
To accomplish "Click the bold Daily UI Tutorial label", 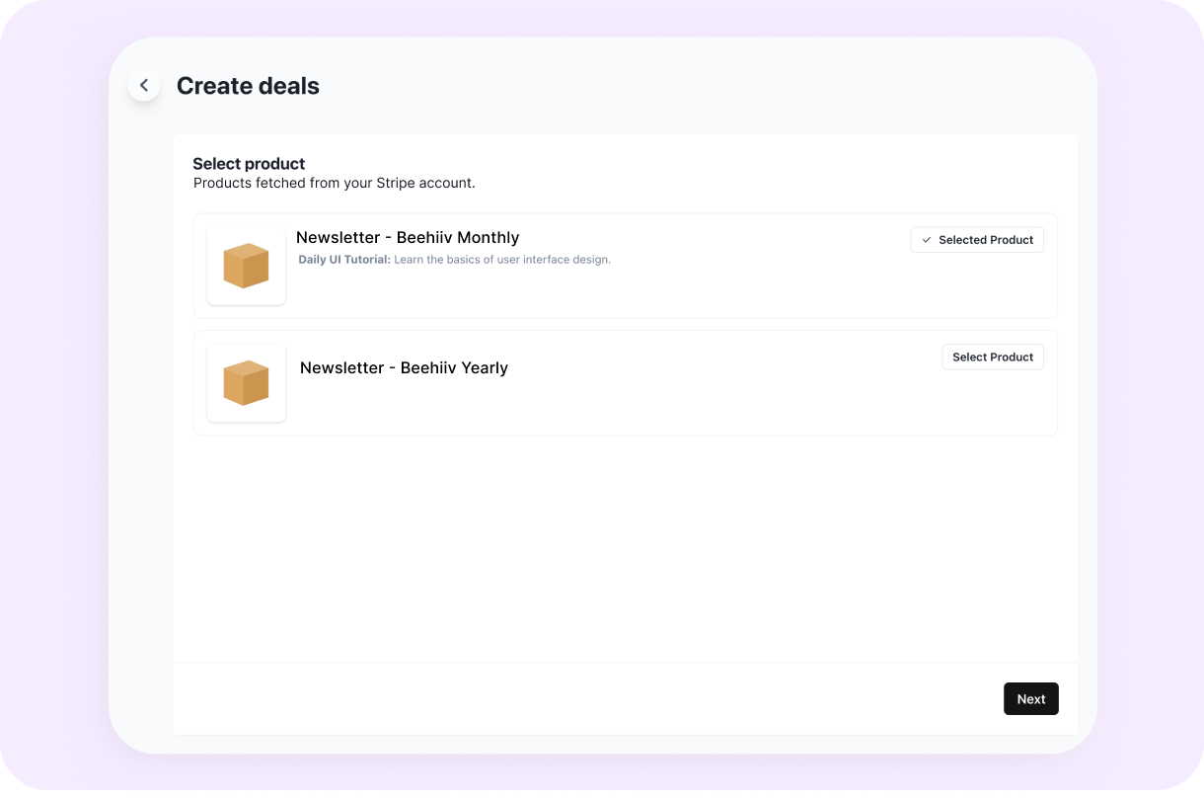I will [344, 260].
